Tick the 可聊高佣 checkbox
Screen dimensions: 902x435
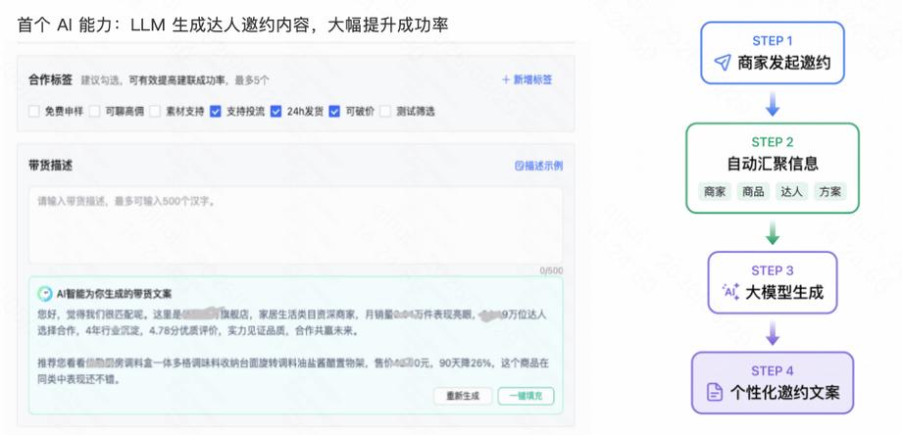tap(95, 112)
